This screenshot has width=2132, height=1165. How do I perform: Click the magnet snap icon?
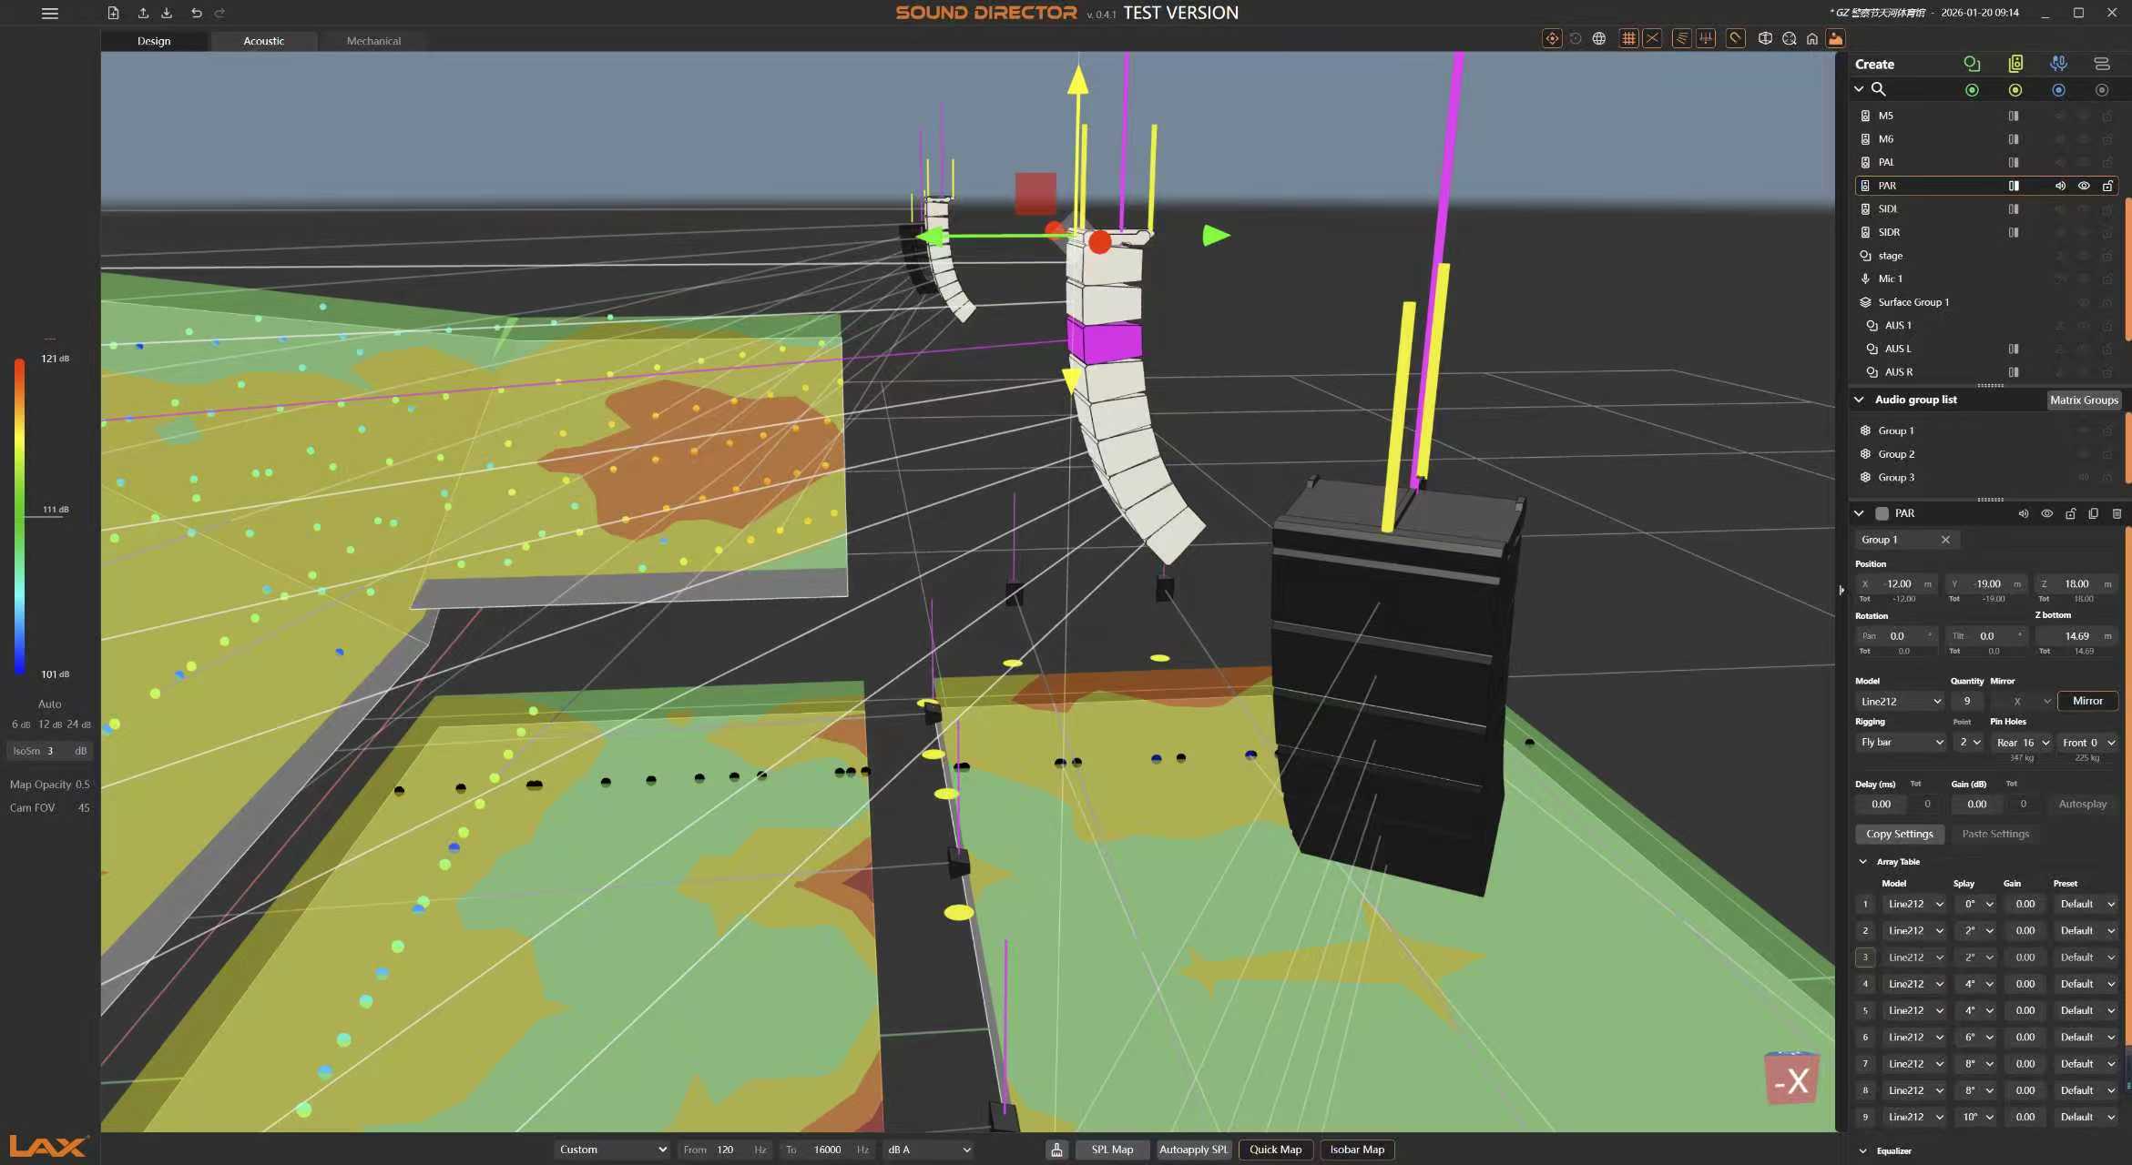click(x=1735, y=38)
